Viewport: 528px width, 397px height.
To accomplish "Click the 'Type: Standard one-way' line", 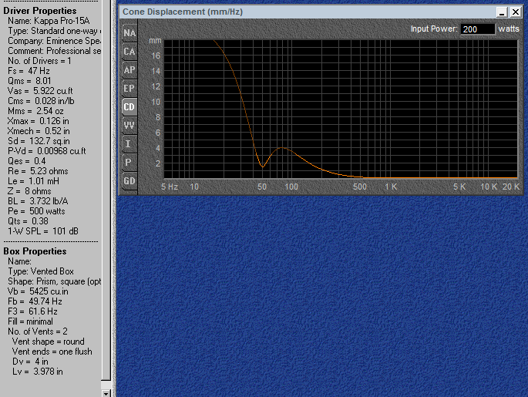I will pos(55,31).
